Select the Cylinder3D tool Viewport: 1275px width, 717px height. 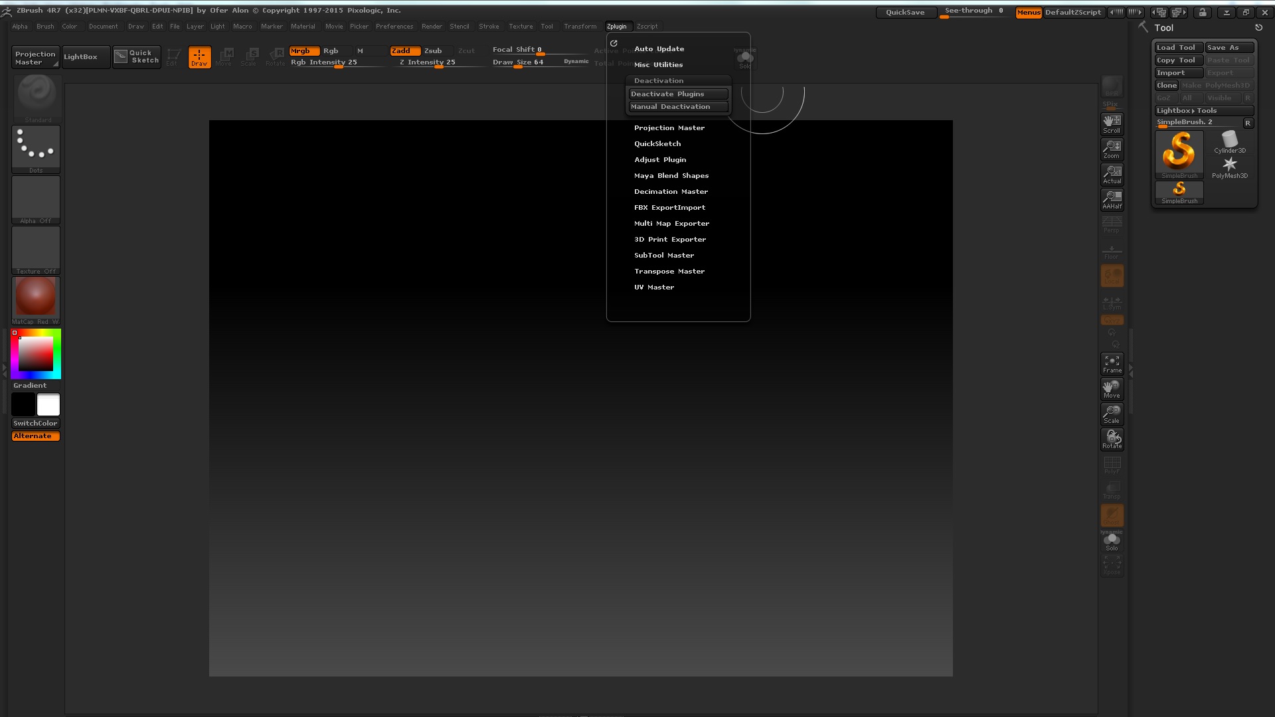(1230, 141)
